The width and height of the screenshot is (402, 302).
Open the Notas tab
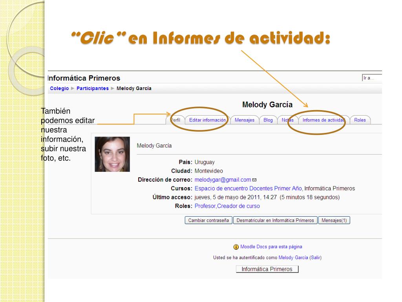coord(287,120)
